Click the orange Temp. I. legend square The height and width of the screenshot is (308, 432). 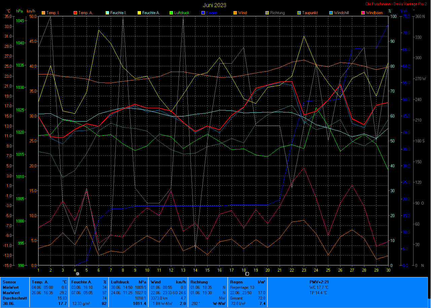click(x=43, y=13)
